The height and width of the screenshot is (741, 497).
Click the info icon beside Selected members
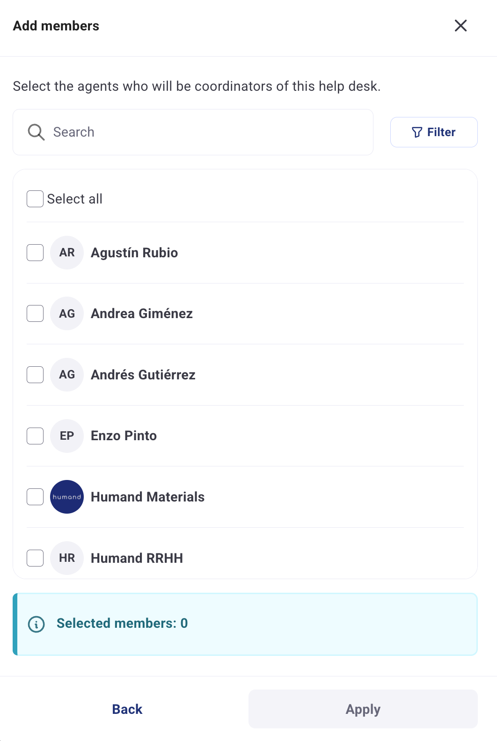(x=37, y=624)
